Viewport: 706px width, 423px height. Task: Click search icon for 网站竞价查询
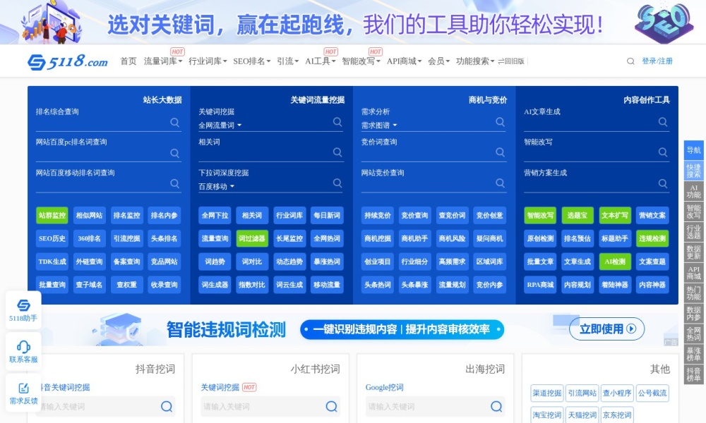pyautogui.click(x=500, y=183)
